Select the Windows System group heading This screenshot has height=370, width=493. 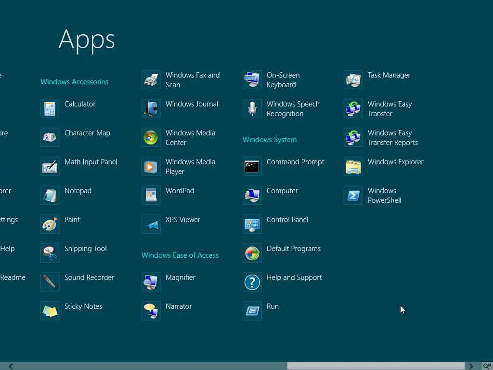[x=270, y=140]
